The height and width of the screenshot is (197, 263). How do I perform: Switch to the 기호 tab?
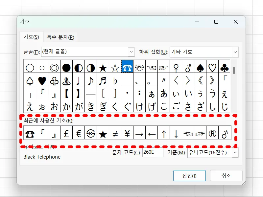click(x=31, y=37)
